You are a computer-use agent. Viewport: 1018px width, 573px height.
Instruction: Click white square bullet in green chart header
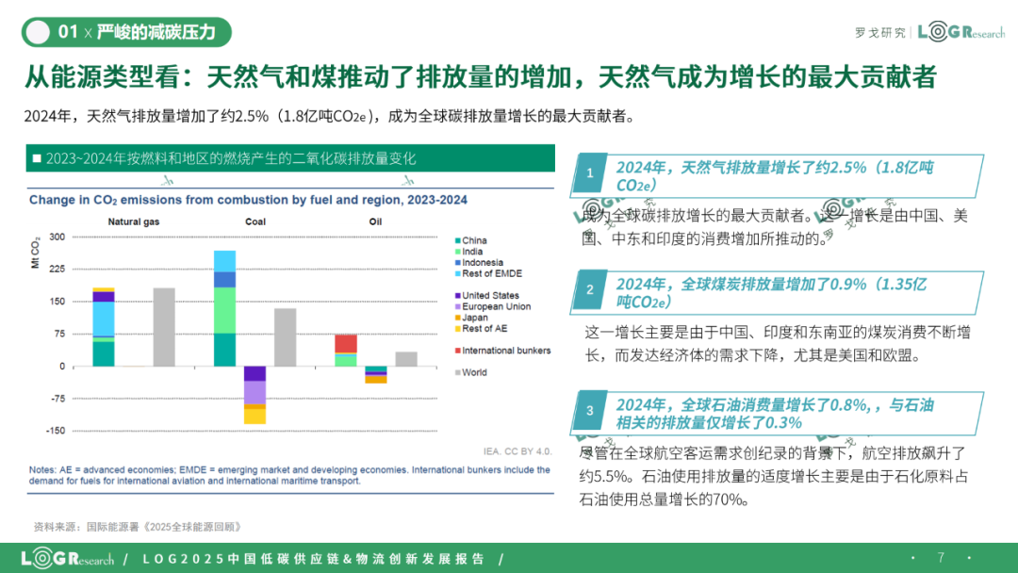[37, 158]
